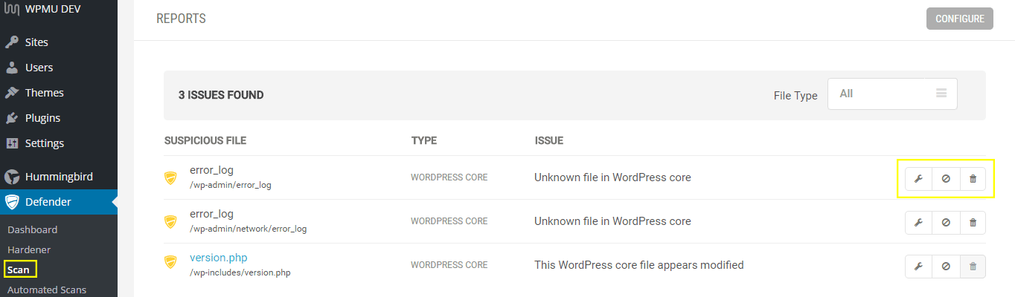This screenshot has width=1015, height=297.
Task: Select the Scan submenu item
Action: click(19, 270)
